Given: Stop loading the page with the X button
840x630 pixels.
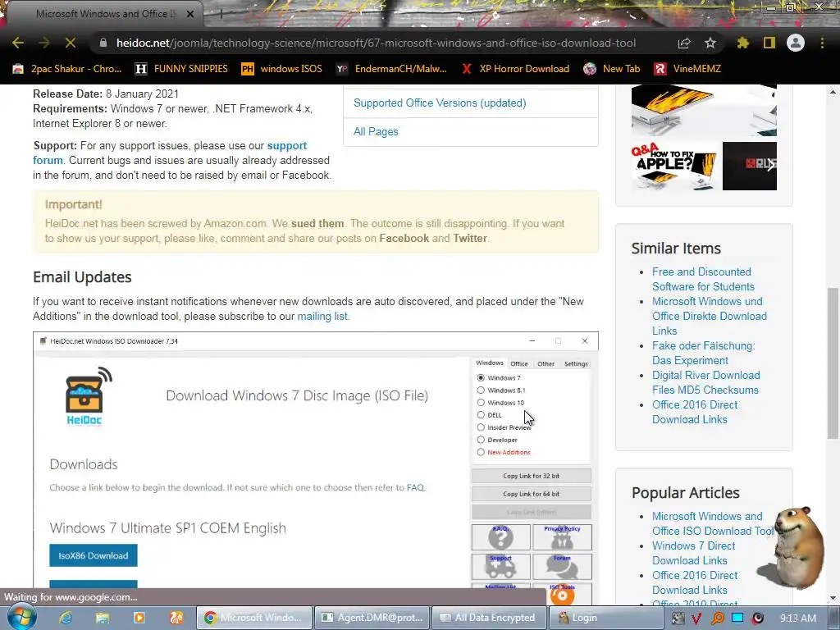Looking at the screenshot, I should pos(71,43).
